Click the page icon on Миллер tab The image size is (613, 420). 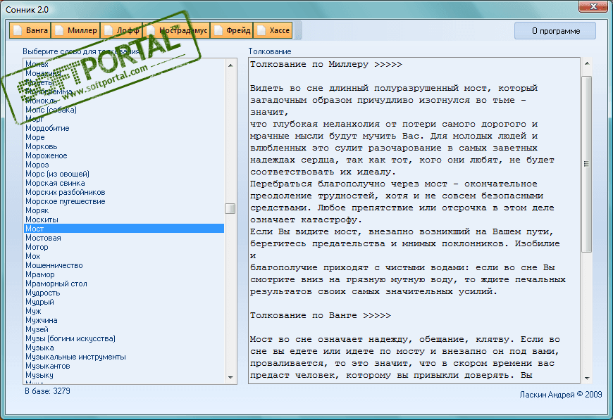pyautogui.click(x=59, y=30)
